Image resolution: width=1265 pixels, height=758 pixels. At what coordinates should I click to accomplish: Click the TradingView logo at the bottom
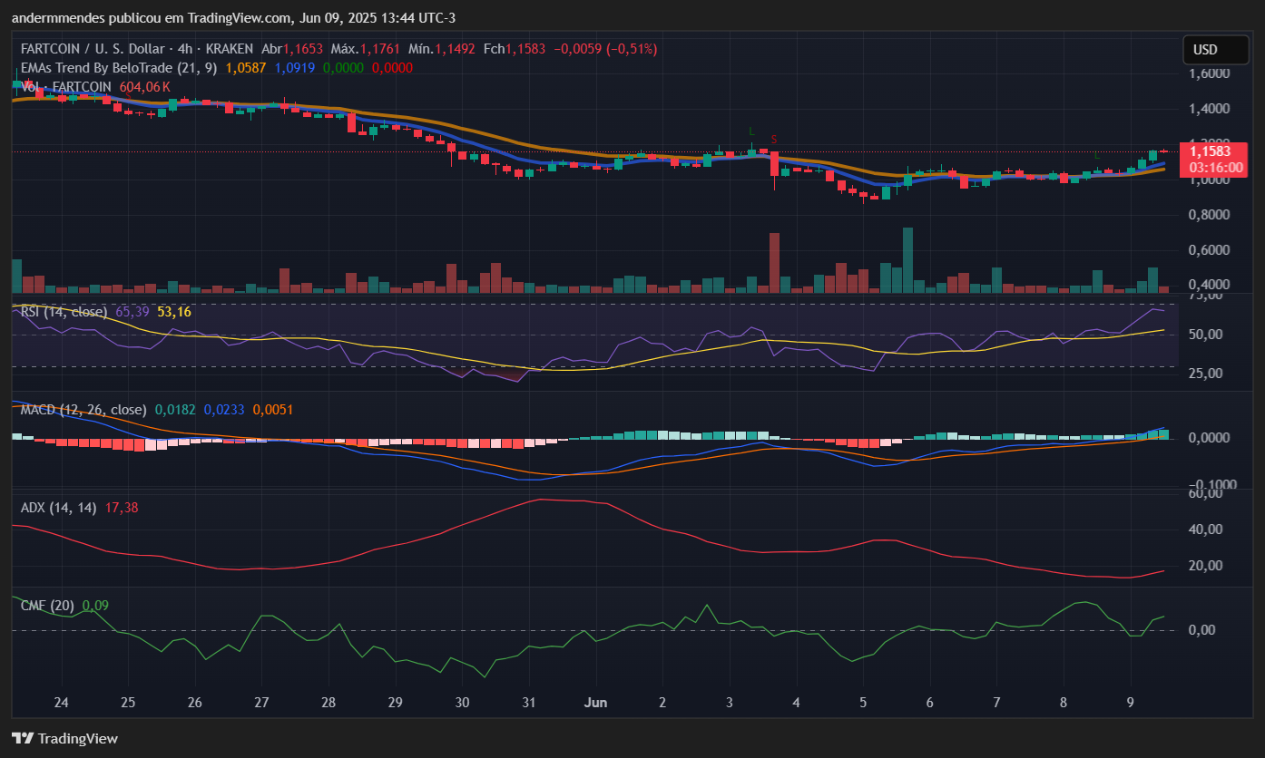[64, 738]
